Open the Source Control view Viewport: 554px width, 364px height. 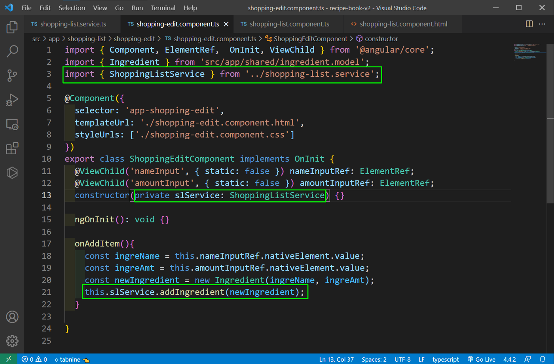pyautogui.click(x=12, y=75)
